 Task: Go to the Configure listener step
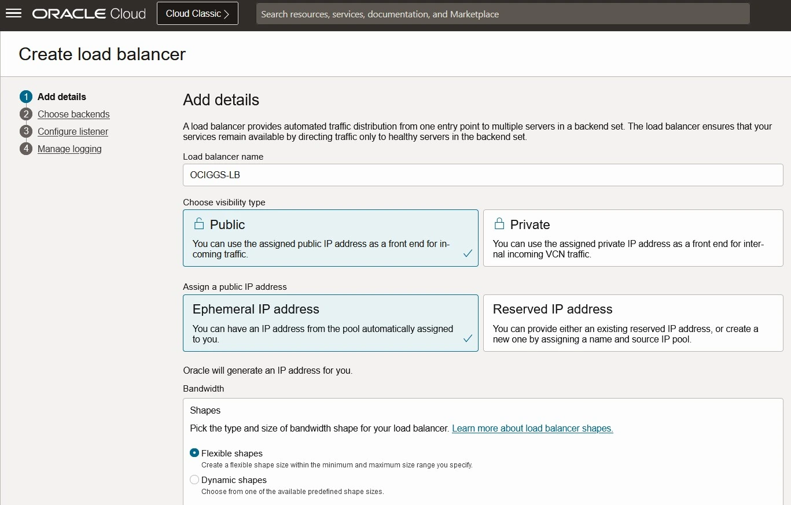(x=72, y=131)
